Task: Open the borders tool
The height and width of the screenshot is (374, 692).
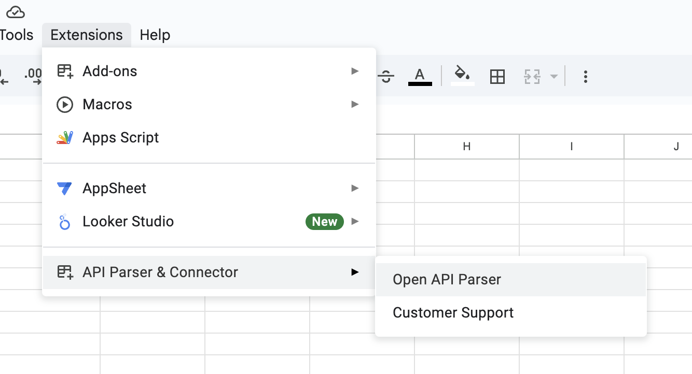Action: [497, 77]
